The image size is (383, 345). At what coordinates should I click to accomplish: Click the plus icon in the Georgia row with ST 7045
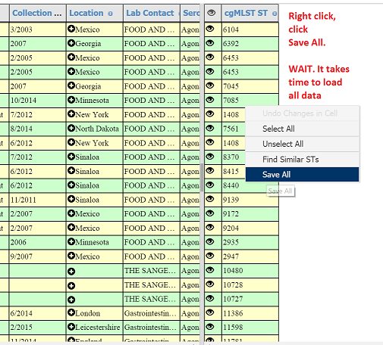coord(71,85)
